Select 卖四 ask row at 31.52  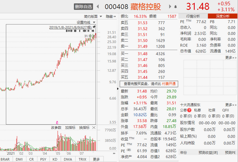149,29
